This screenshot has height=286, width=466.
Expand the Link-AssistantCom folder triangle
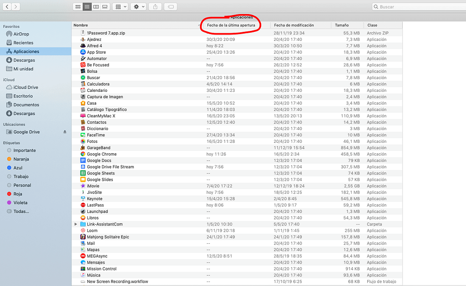click(76, 224)
